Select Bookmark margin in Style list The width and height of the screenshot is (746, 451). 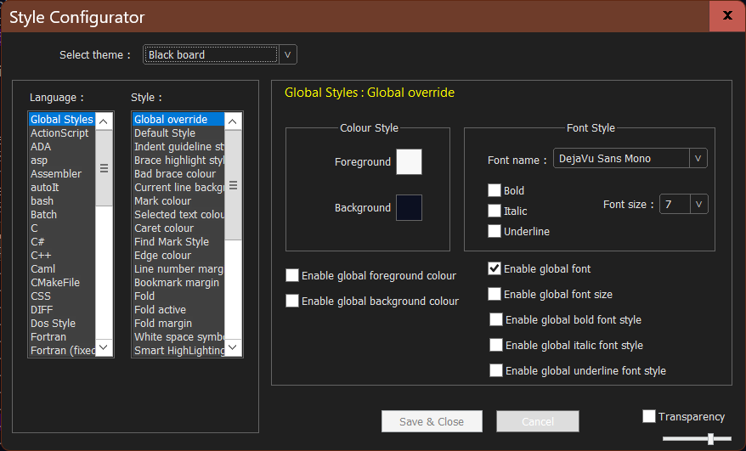click(x=178, y=282)
